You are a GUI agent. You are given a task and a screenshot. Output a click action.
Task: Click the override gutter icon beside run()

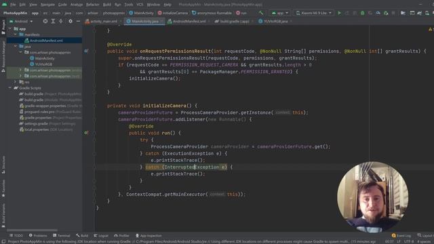[86, 133]
